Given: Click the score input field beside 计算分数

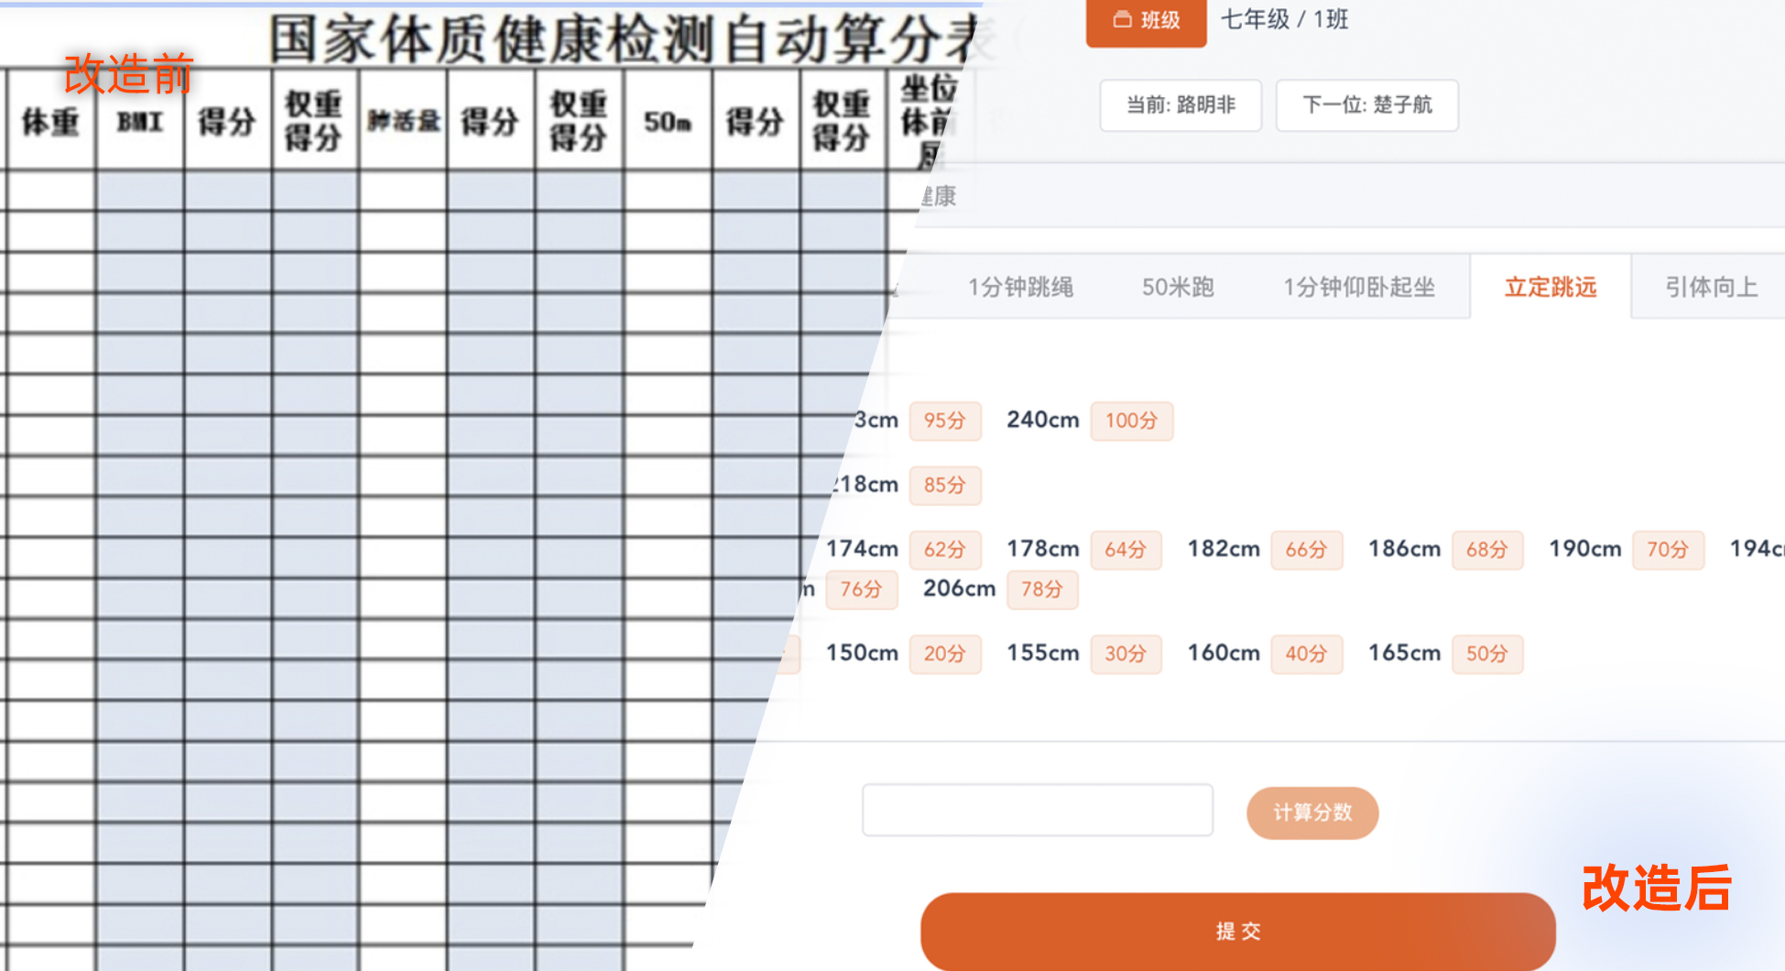Looking at the screenshot, I should pyautogui.click(x=1037, y=810).
